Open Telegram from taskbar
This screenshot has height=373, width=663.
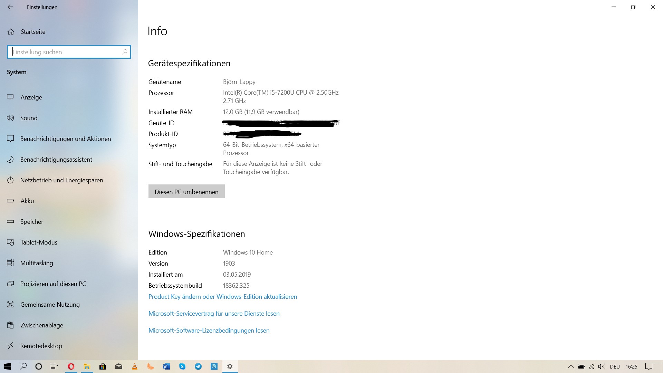click(198, 366)
